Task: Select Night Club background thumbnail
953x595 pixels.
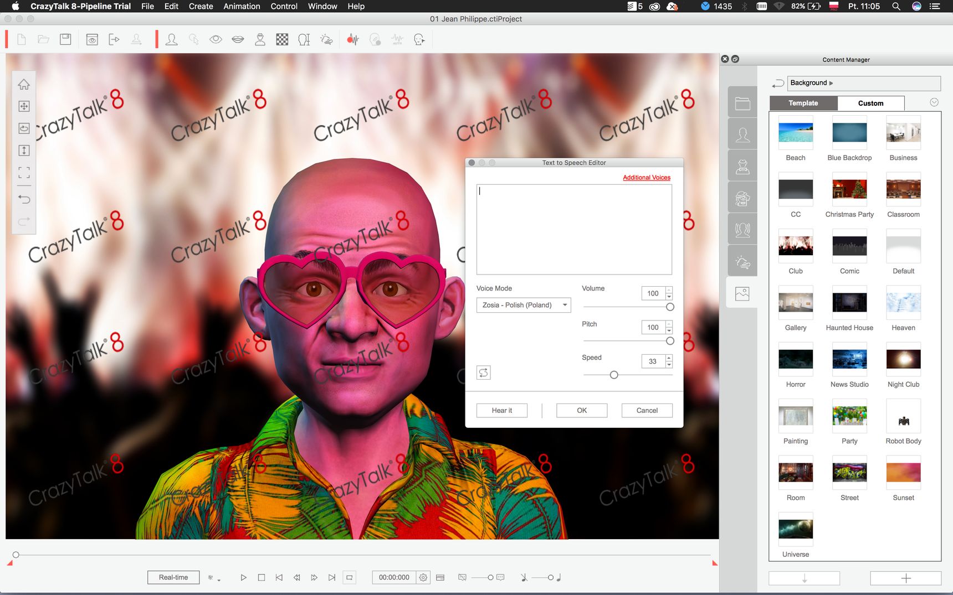Action: pos(903,359)
